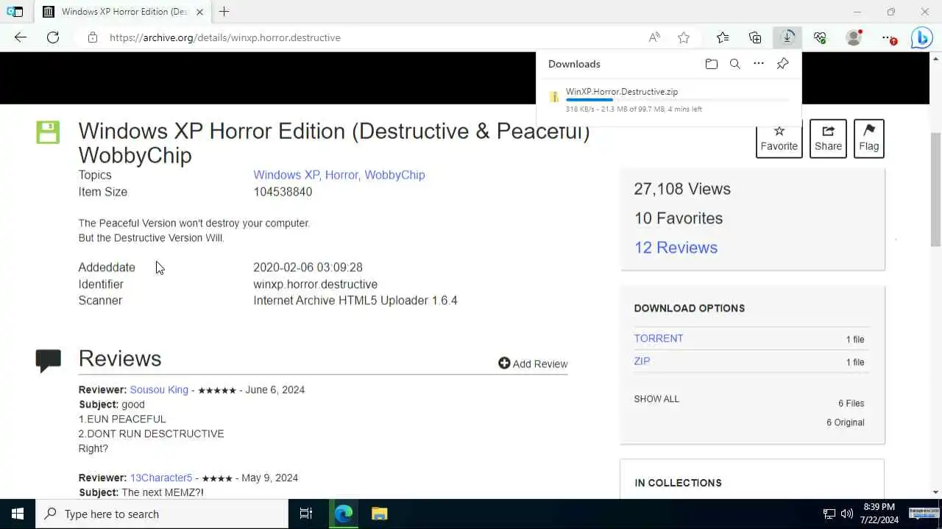The image size is (942, 529).
Task: Open the Horror topic link
Action: pos(341,175)
